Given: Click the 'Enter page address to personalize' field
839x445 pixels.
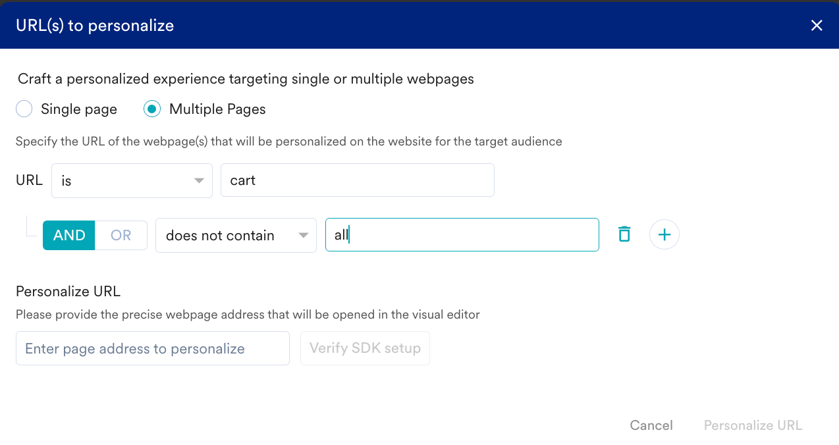Looking at the screenshot, I should click(153, 348).
